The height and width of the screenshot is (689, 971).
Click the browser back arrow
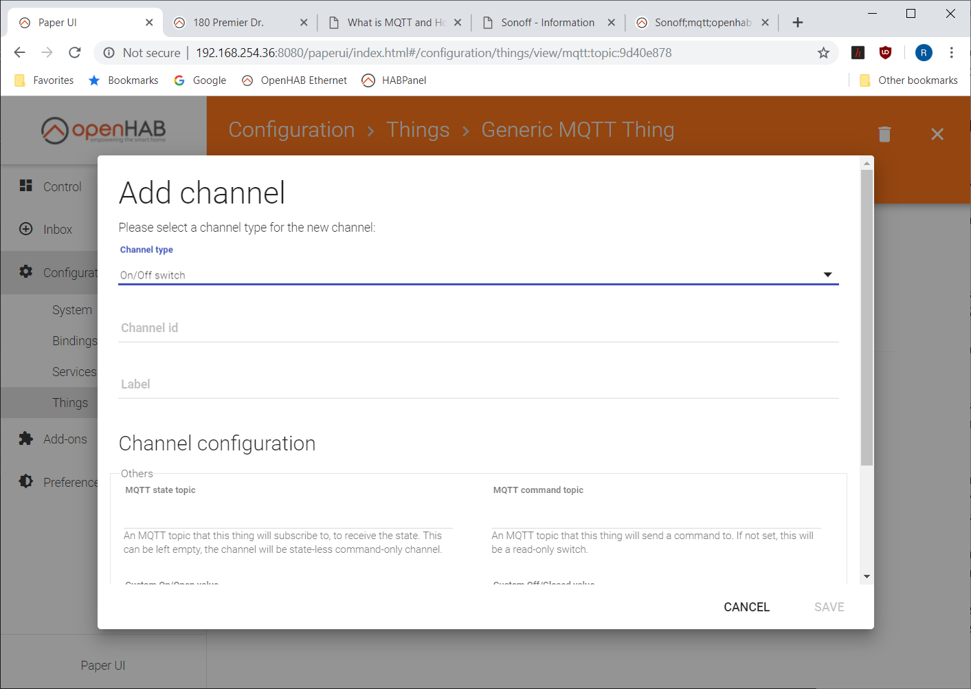click(x=20, y=53)
